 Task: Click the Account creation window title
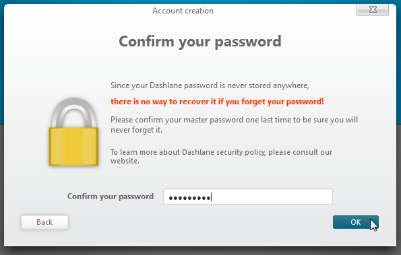tap(183, 11)
